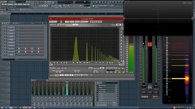
Task: Open the Metering DBFS selector in SPAN
Action: click(x=102, y=68)
